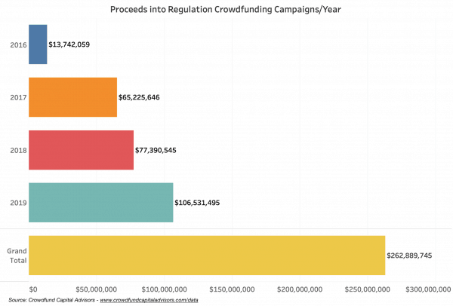
Task: Select the 2019 y-axis label
Action: 19,203
